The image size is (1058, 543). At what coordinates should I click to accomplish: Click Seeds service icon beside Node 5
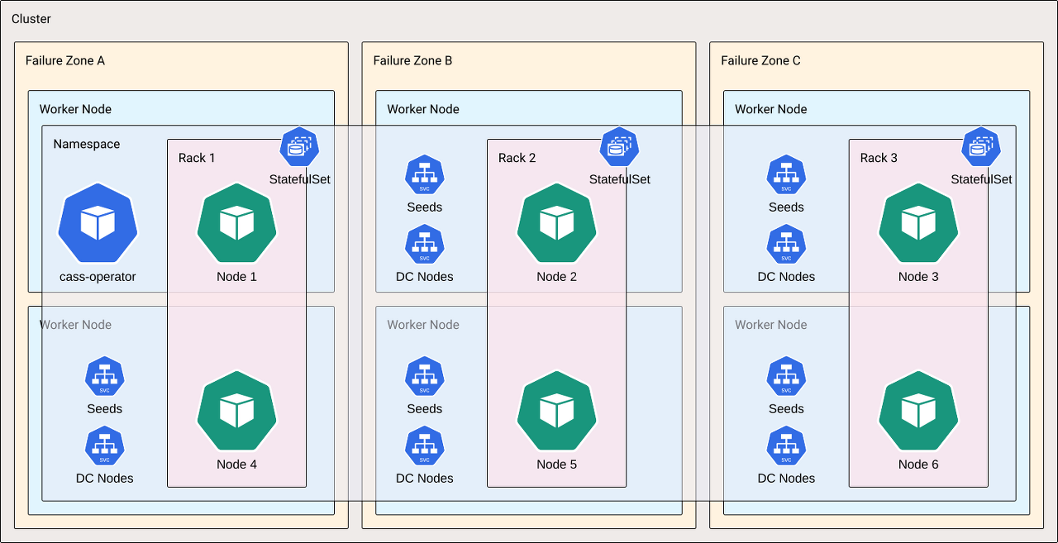425,376
